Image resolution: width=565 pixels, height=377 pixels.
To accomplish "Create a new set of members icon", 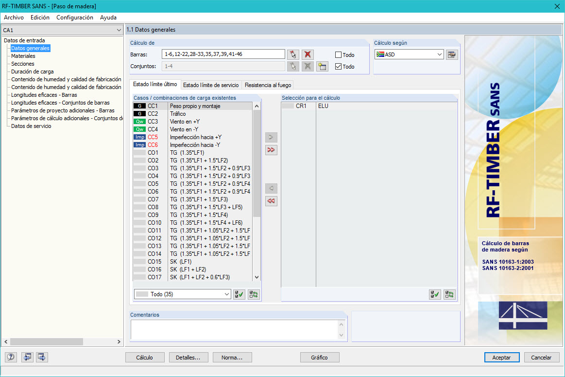I will (322, 66).
